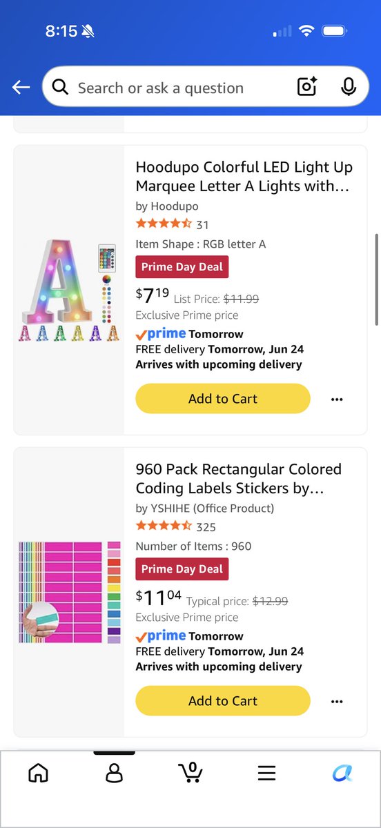Open more options for Hoodupo LED letter
This screenshot has width=381, height=828.
click(337, 399)
